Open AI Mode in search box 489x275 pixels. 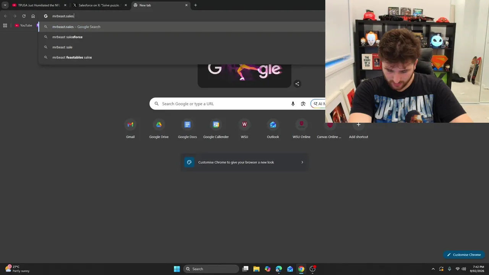pos(318,104)
